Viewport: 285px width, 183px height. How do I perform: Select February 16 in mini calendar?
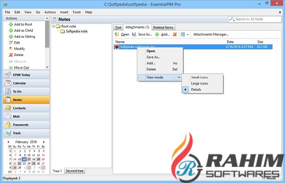(x=24, y=159)
